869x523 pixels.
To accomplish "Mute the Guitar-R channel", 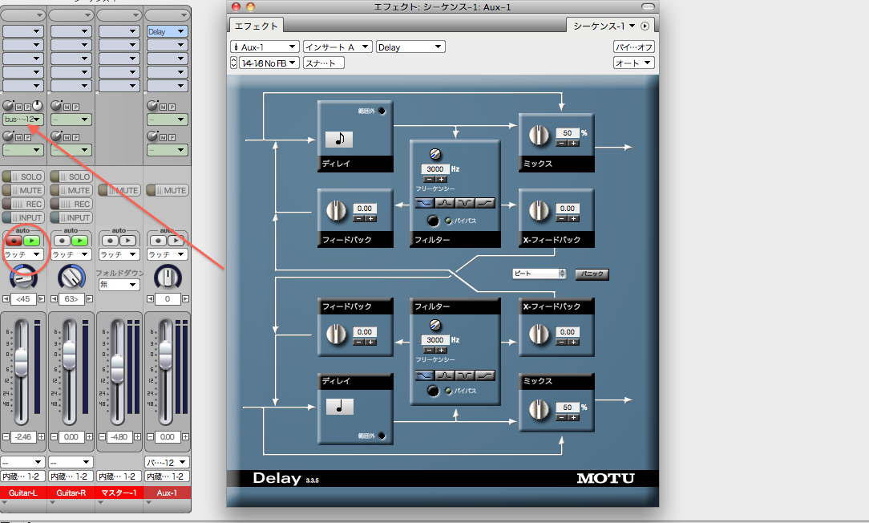I will point(71,190).
